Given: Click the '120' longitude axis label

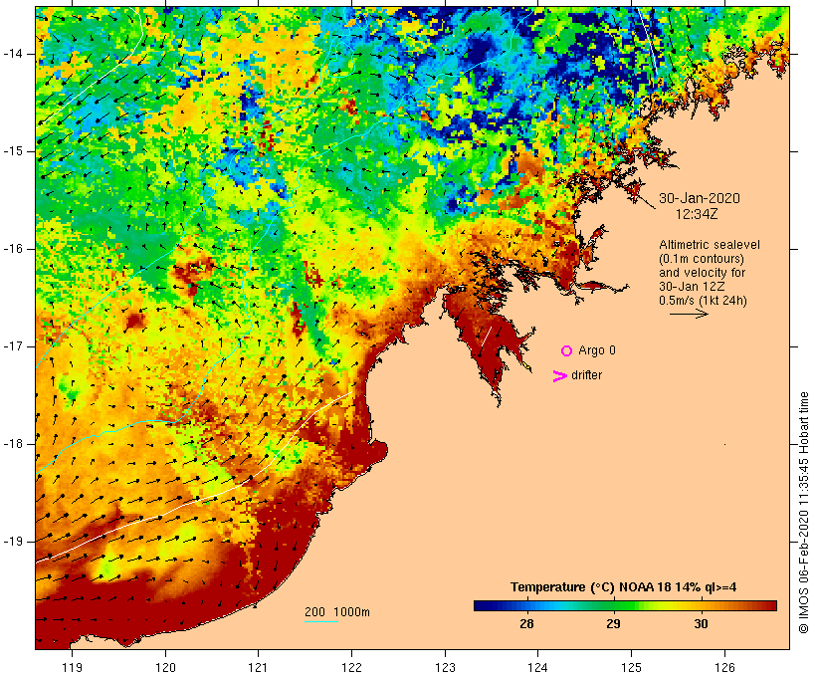Looking at the screenshot, I should point(165,667).
